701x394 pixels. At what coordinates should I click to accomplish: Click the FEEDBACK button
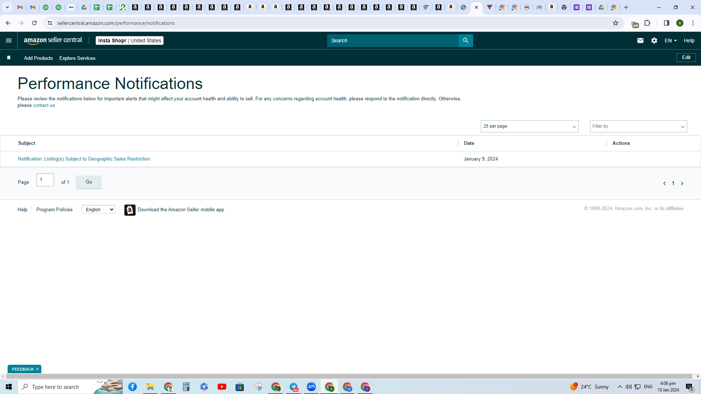[23, 369]
